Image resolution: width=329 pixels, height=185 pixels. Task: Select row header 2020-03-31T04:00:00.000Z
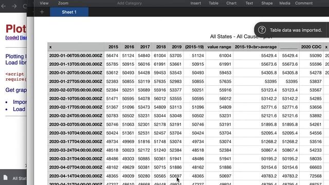[76, 159]
